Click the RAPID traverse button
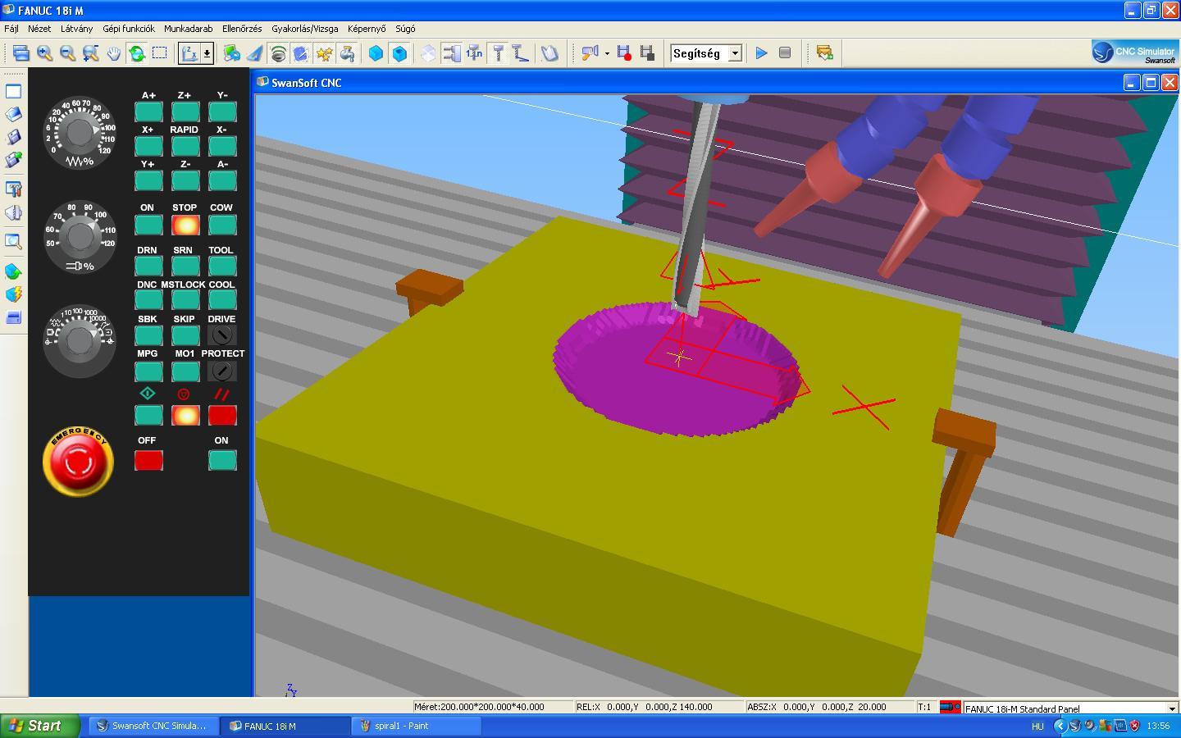Image resolution: width=1181 pixels, height=738 pixels. point(185,146)
